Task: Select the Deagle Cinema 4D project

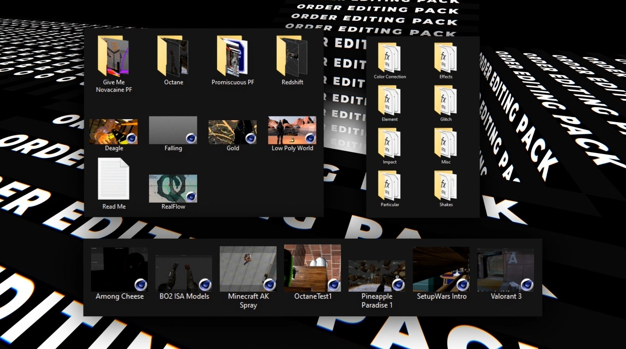Action: point(114,129)
